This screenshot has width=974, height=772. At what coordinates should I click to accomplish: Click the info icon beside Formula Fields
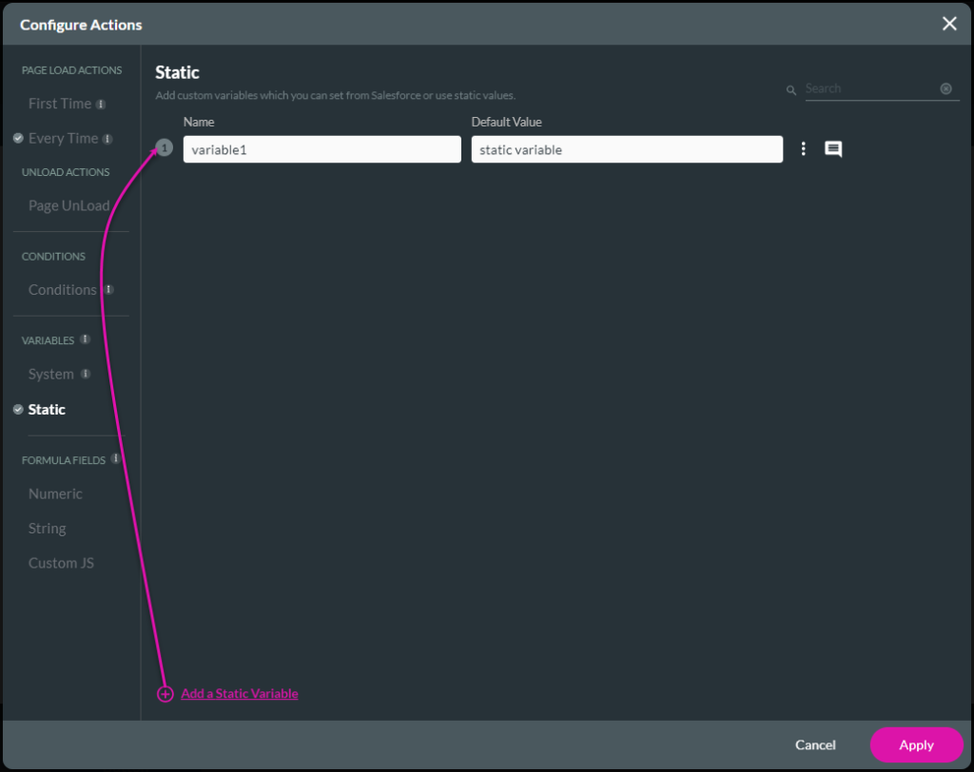115,459
